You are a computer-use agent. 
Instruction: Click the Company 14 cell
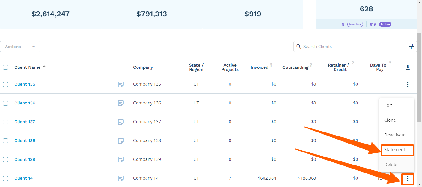(x=146, y=178)
